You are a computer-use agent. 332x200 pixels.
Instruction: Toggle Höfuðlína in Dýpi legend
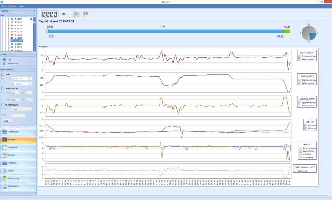pyautogui.click(x=306, y=125)
